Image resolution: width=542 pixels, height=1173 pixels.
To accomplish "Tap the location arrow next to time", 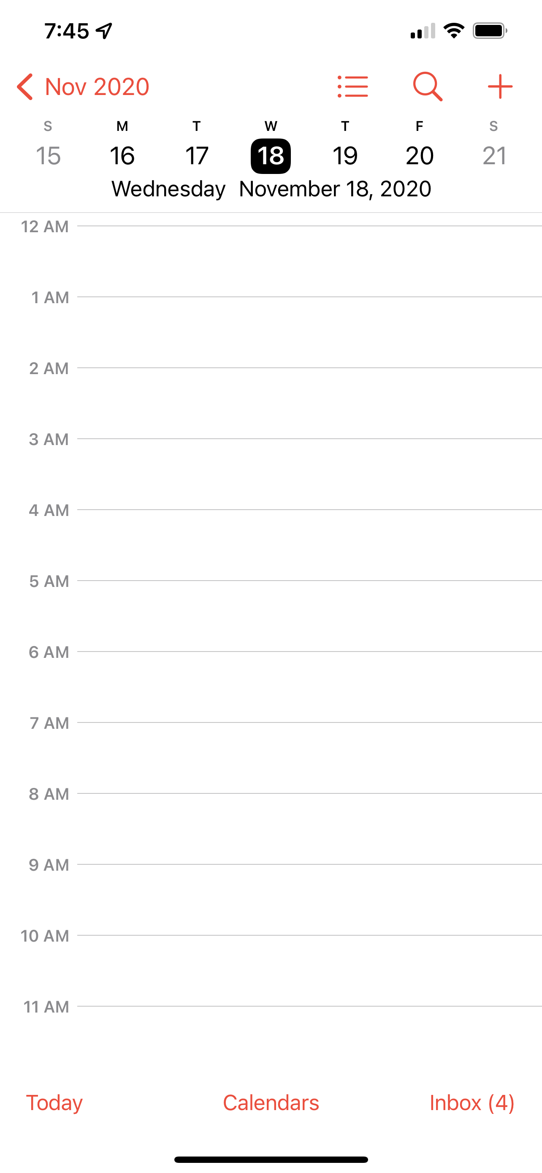I will click(104, 31).
